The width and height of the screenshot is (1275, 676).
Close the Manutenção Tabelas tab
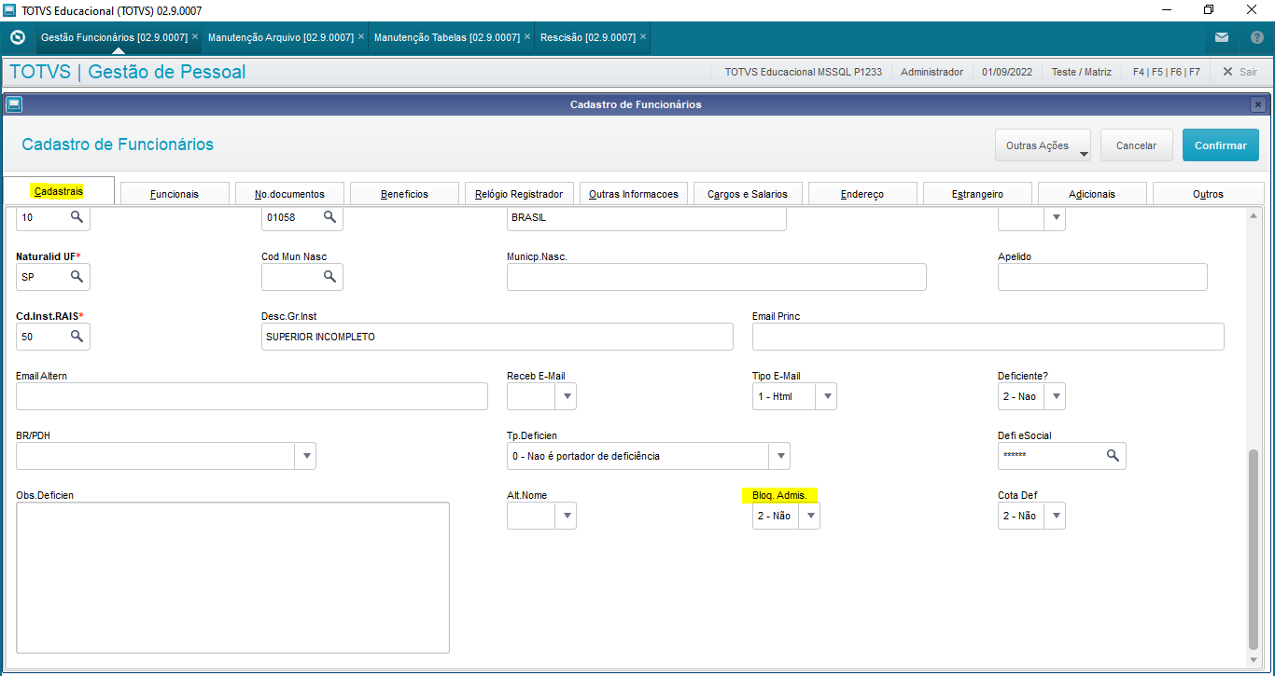click(x=527, y=37)
